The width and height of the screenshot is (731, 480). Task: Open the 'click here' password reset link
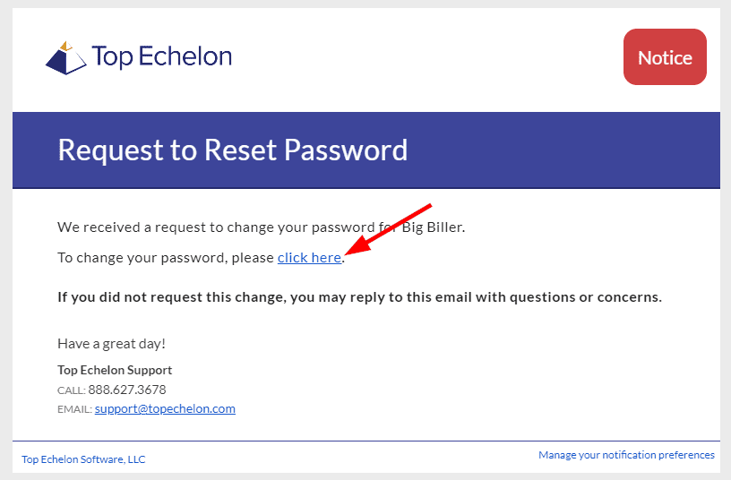coord(310,258)
